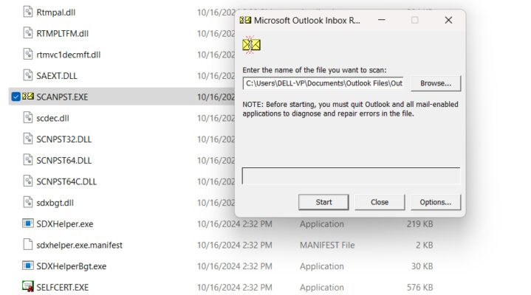Click the empty progress bar in dialog
Image resolution: width=531 pixels, height=295 pixels.
[351, 176]
